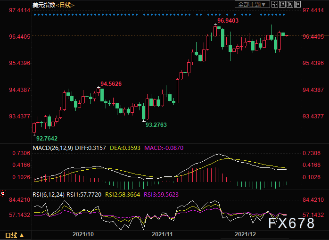Click the DIFF:0.3157 value
The height and width of the screenshot is (240, 329).
click(90, 148)
